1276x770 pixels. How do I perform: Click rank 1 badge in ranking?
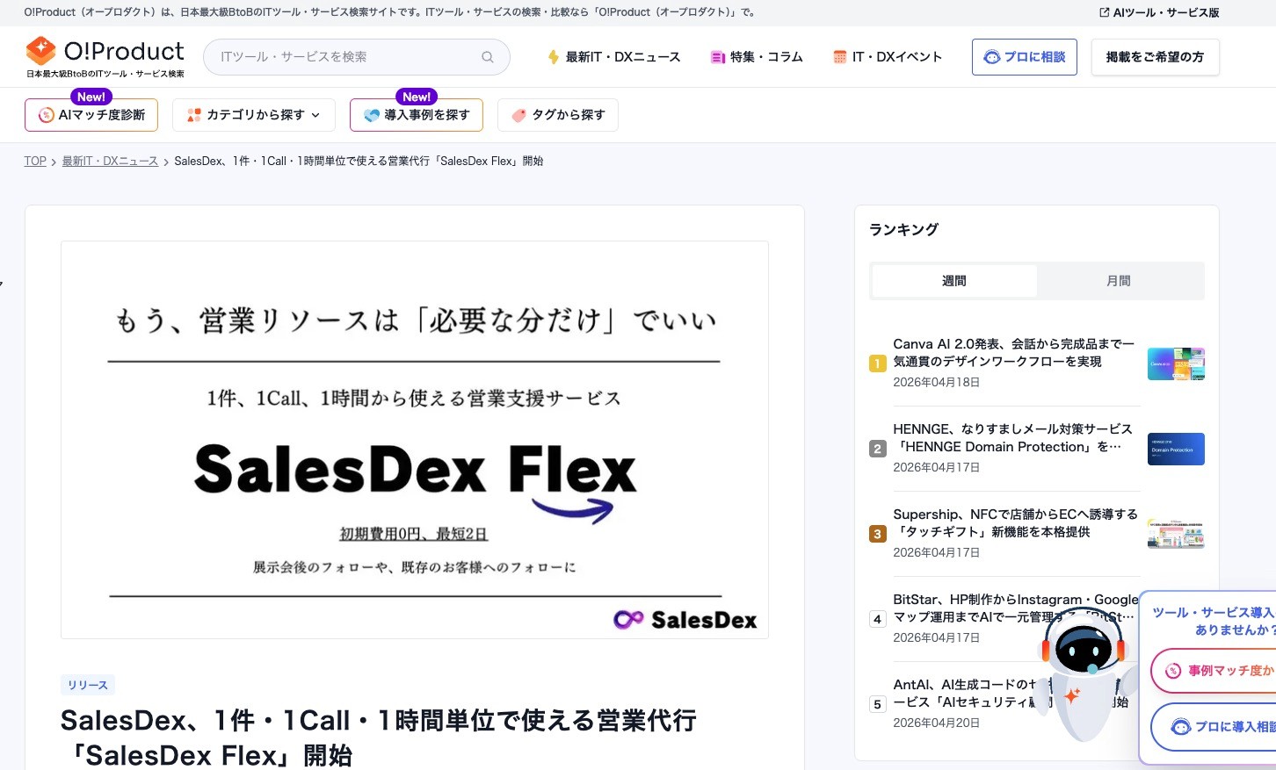click(x=877, y=363)
